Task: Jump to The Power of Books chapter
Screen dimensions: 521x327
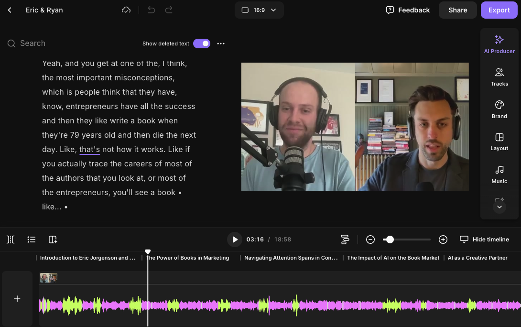Action: point(187,258)
